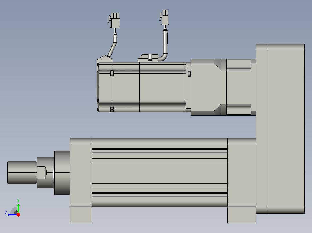Pick the angled cable on motor rear
This screenshot has width=312, height=233.
[x=112, y=49]
